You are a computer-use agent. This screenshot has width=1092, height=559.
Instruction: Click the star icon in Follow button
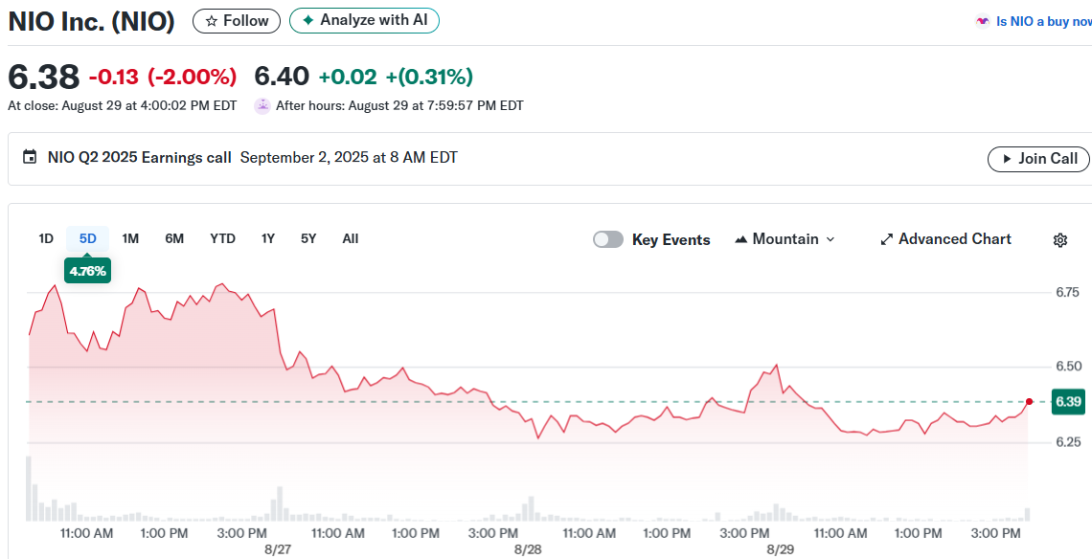(212, 22)
